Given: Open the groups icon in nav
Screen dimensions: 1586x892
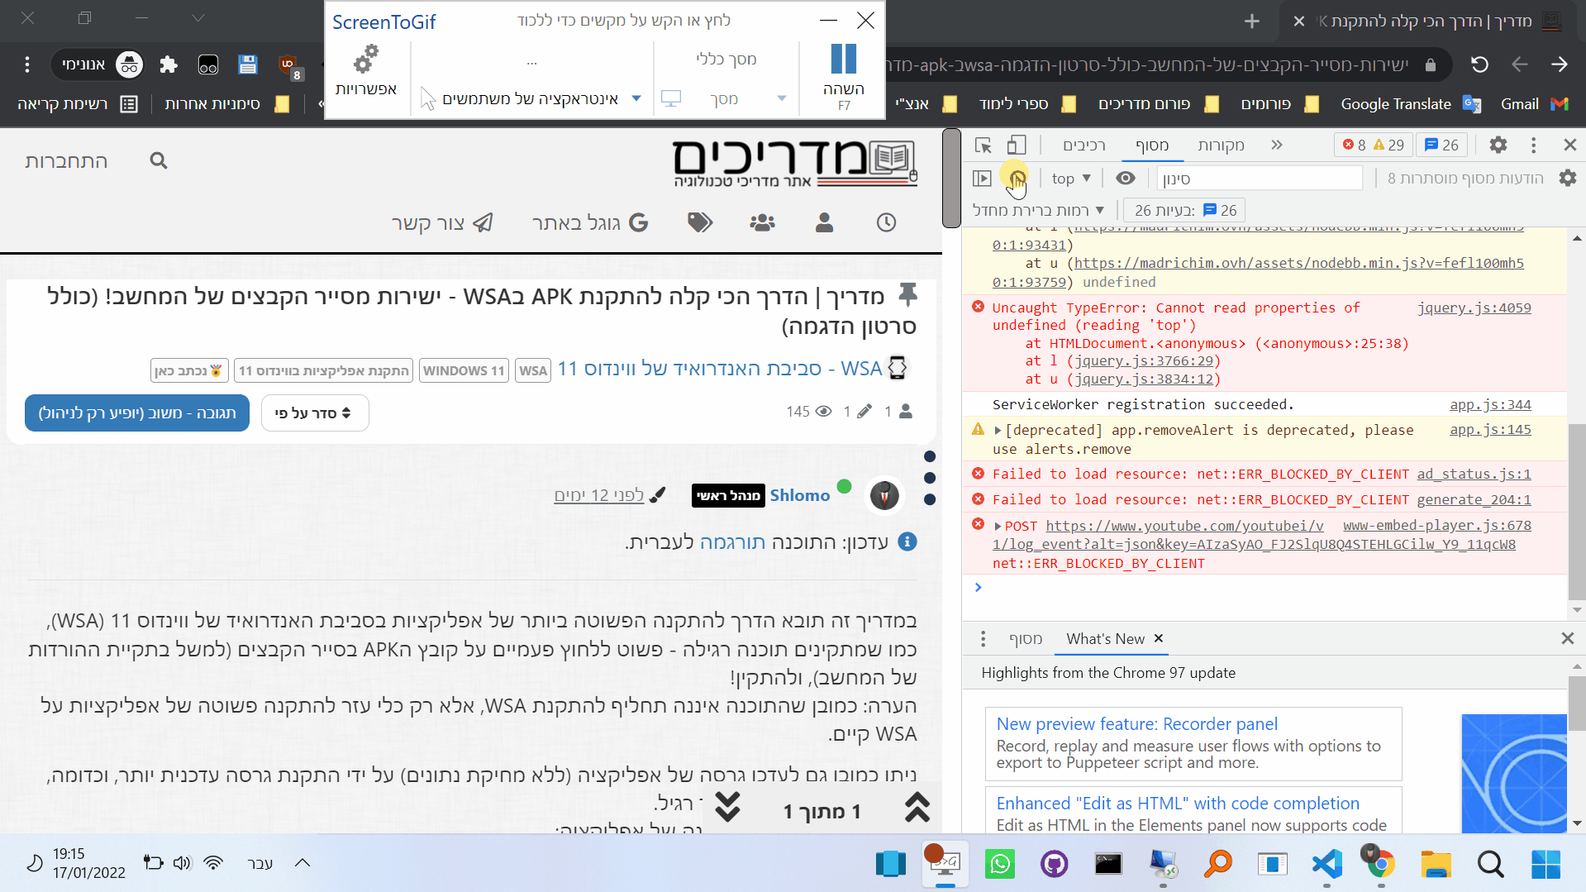Looking at the screenshot, I should [762, 222].
